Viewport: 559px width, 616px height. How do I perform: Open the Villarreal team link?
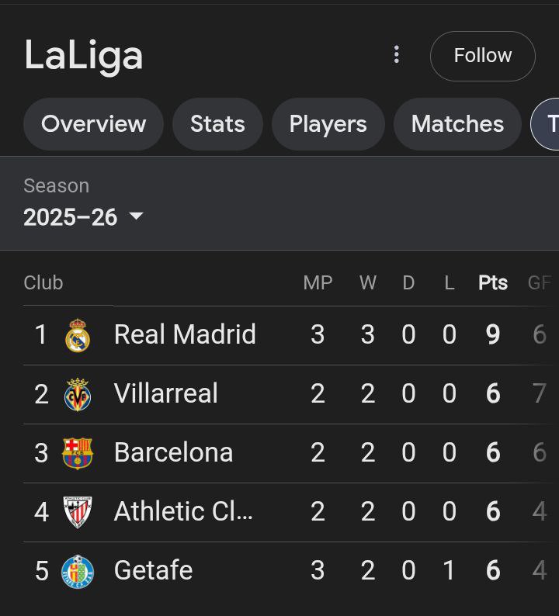[x=166, y=393]
